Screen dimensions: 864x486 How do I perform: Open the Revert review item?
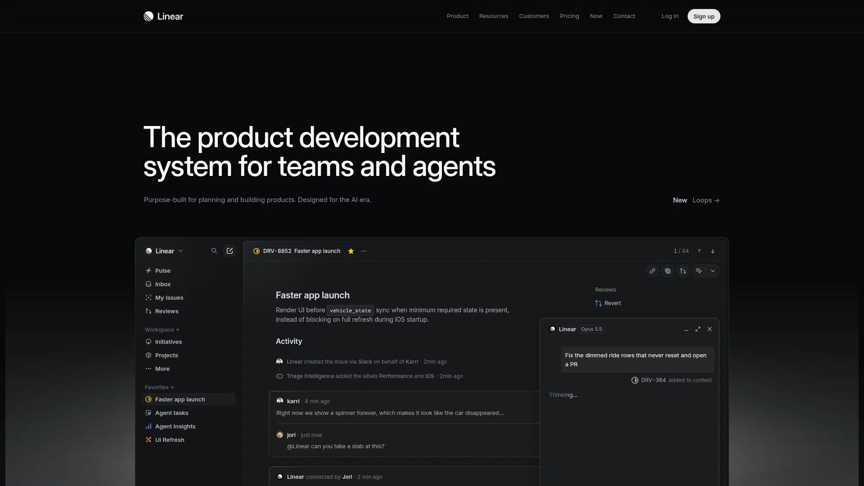tap(608, 303)
